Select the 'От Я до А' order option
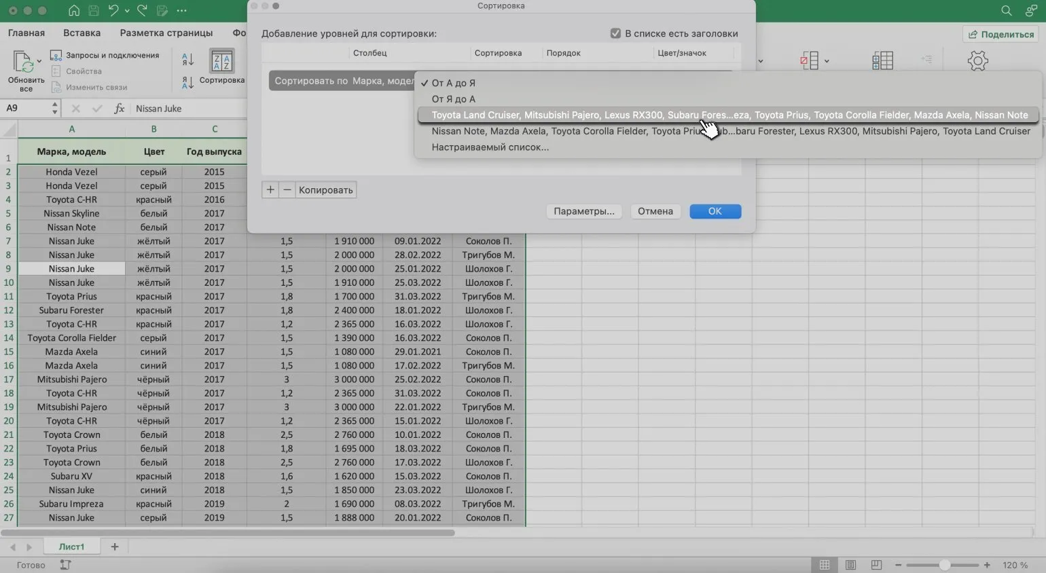The width and height of the screenshot is (1046, 573). (453, 99)
